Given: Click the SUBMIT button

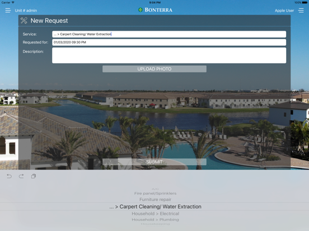Looking at the screenshot, I should [154, 162].
